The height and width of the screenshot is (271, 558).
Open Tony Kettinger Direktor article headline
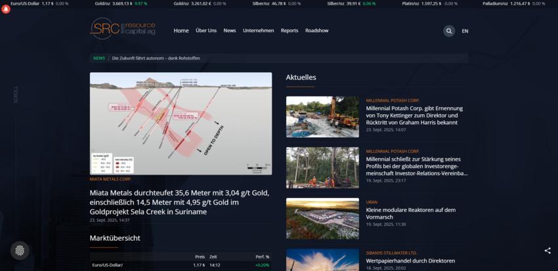pos(414,115)
